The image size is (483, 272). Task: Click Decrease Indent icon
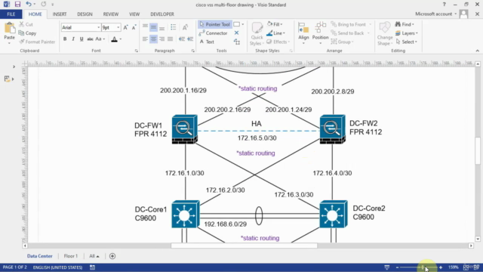182,39
